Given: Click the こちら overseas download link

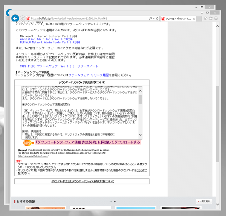Looking at the screenshot, I should coord(140,170).
